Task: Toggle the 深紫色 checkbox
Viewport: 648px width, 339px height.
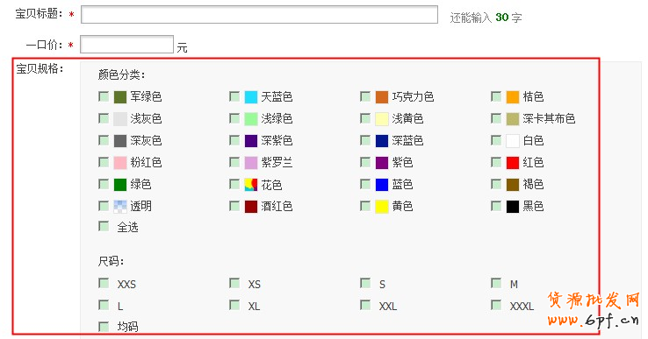Action: [x=234, y=140]
